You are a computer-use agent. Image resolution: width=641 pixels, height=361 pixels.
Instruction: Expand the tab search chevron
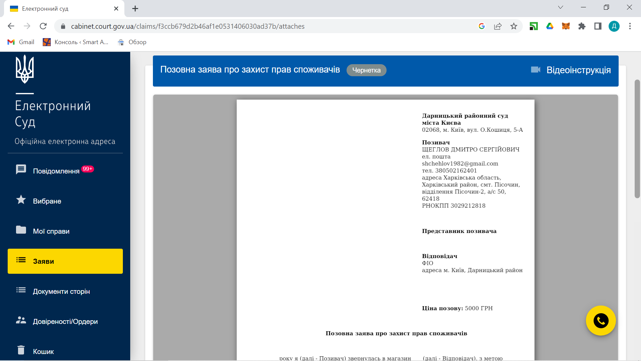560,7
